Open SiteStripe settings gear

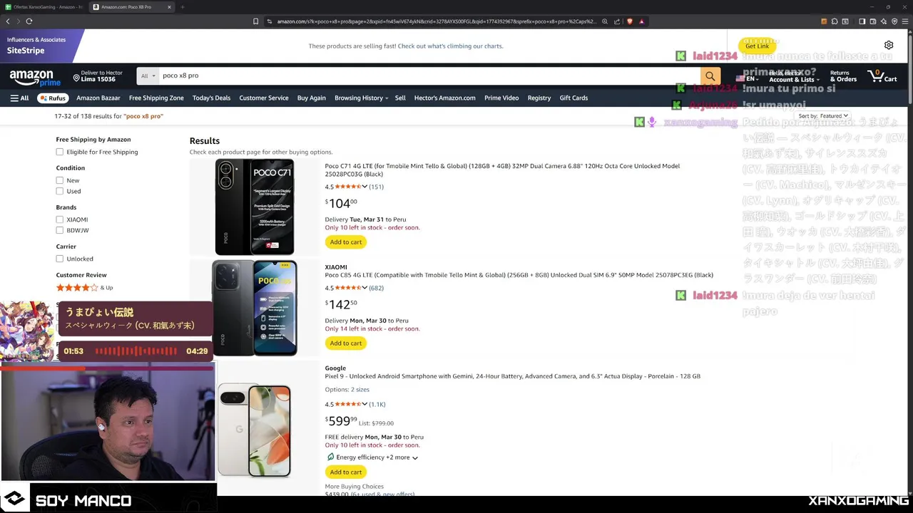889,46
